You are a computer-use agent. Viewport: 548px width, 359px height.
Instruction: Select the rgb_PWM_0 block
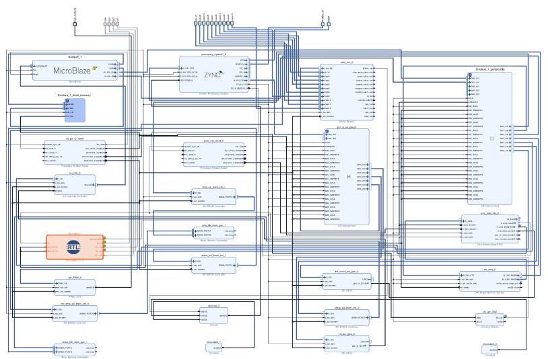click(x=75, y=288)
